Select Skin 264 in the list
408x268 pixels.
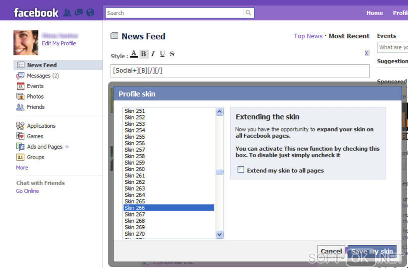[x=169, y=195]
